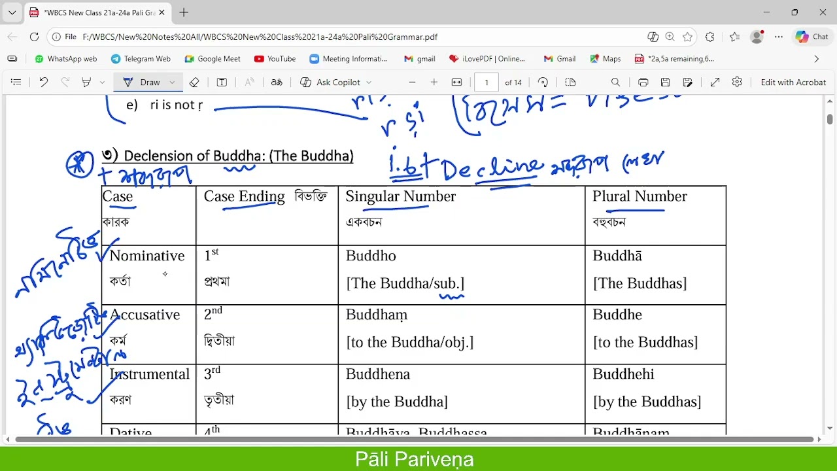Click the Read aloud icon
This screenshot has width=837, height=471.
[x=249, y=82]
